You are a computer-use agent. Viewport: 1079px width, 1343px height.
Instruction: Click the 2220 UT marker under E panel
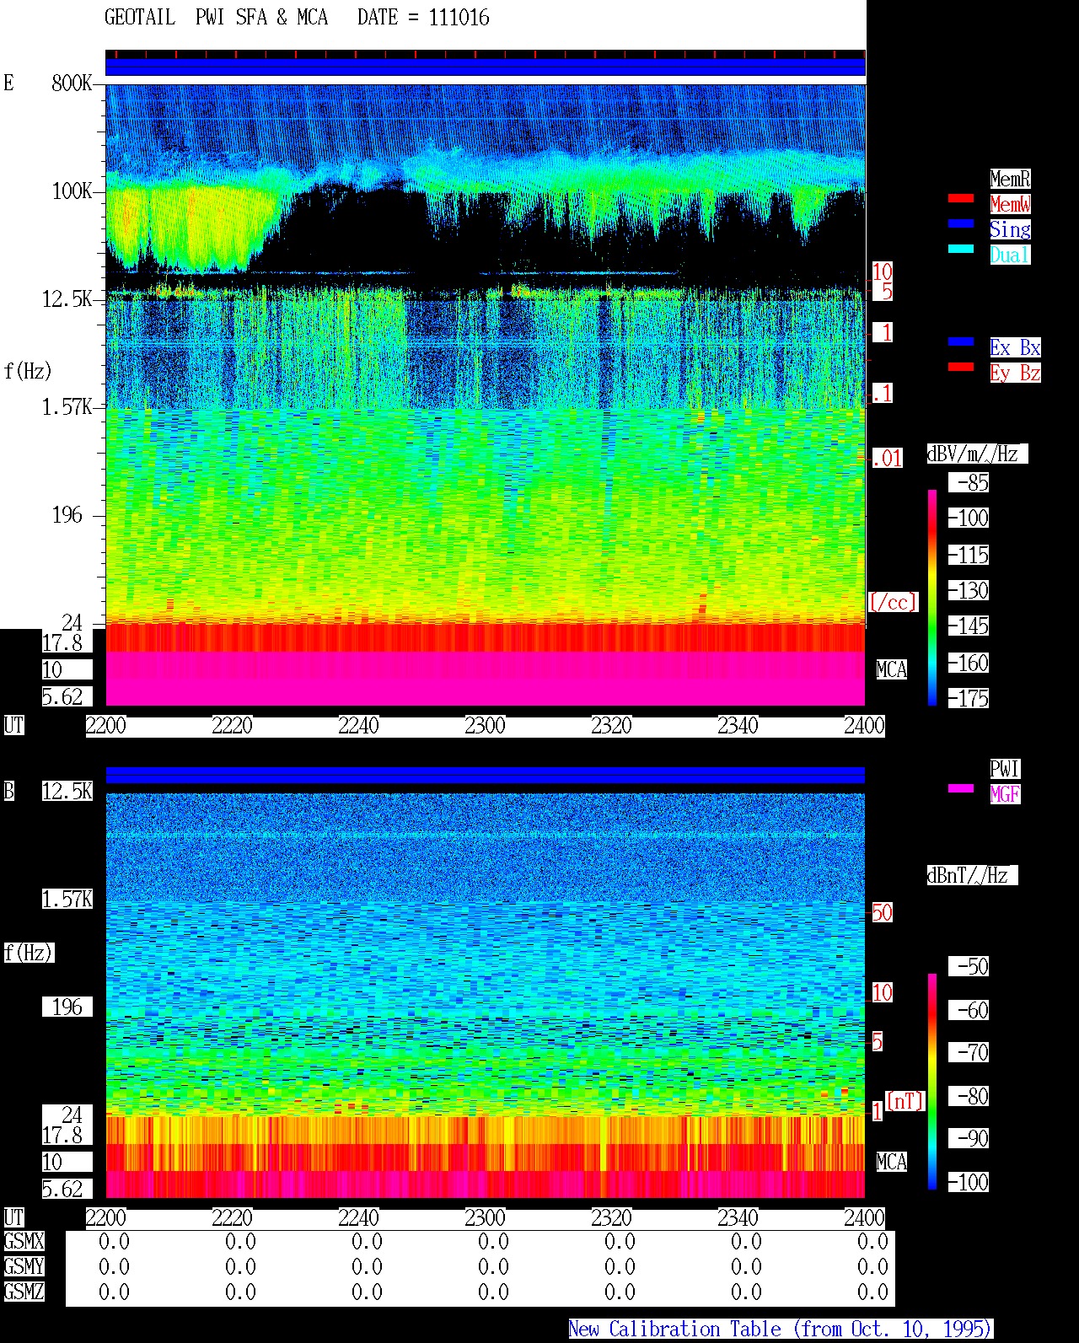coord(232,726)
